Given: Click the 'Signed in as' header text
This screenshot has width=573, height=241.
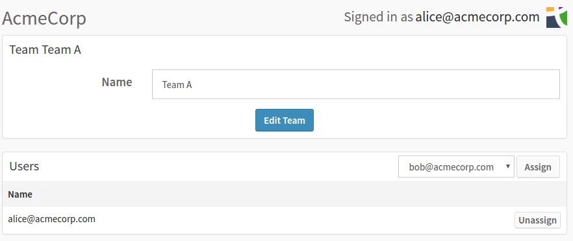Looking at the screenshot, I should (378, 17).
